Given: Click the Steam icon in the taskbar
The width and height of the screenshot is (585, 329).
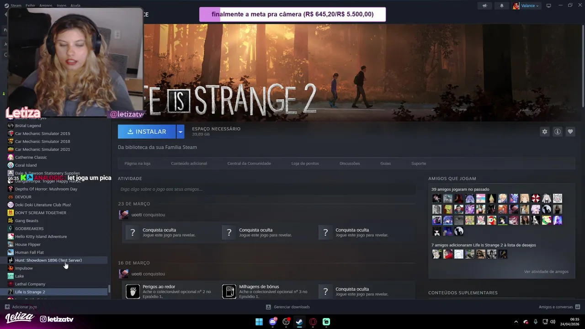Looking at the screenshot, I should 299,322.
